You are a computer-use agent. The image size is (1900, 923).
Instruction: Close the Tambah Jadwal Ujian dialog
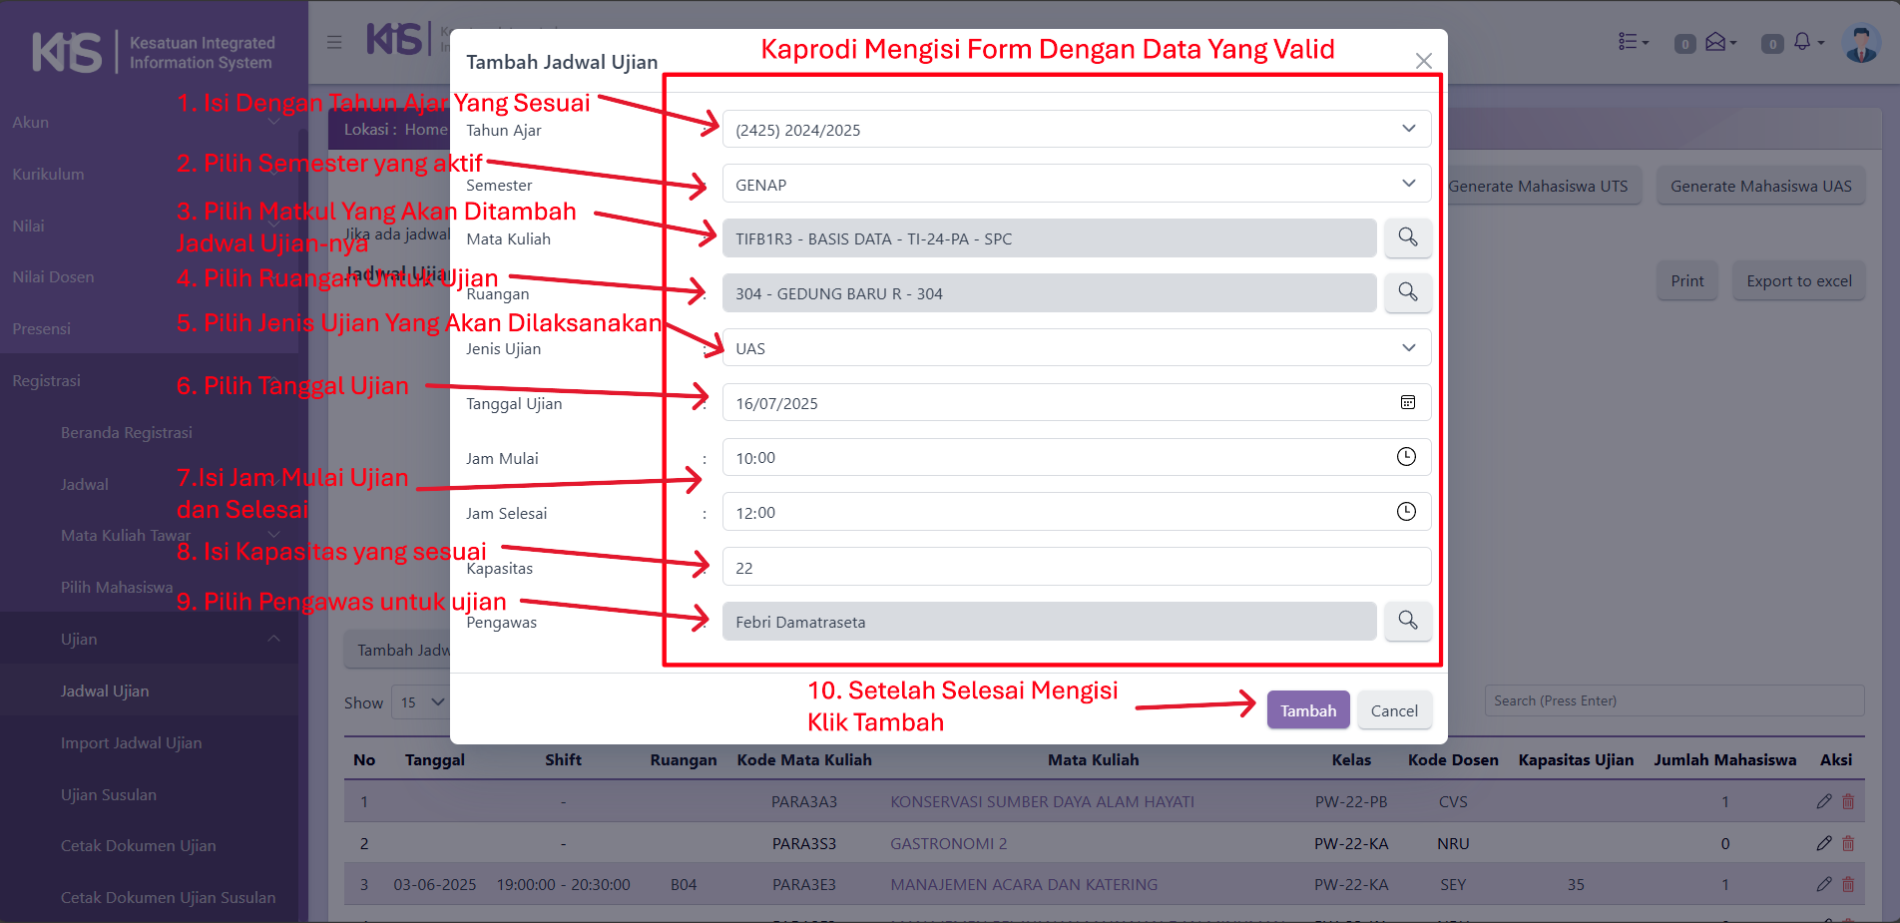[1423, 61]
